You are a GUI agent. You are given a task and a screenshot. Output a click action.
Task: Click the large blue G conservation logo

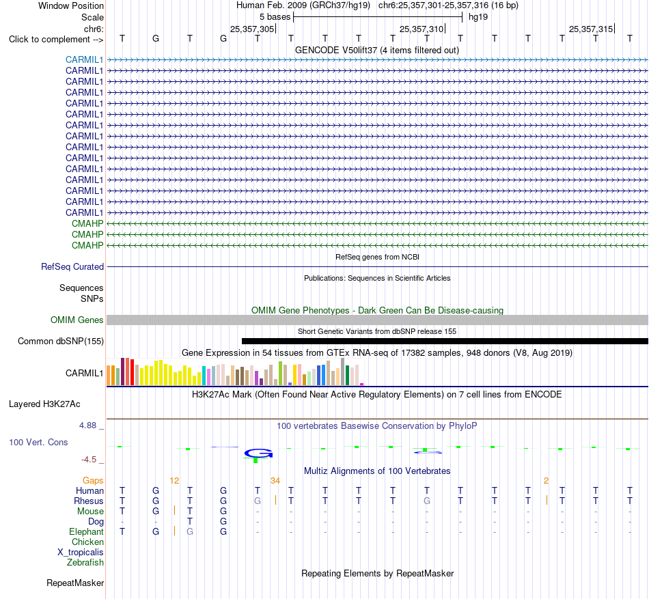pyautogui.click(x=258, y=454)
